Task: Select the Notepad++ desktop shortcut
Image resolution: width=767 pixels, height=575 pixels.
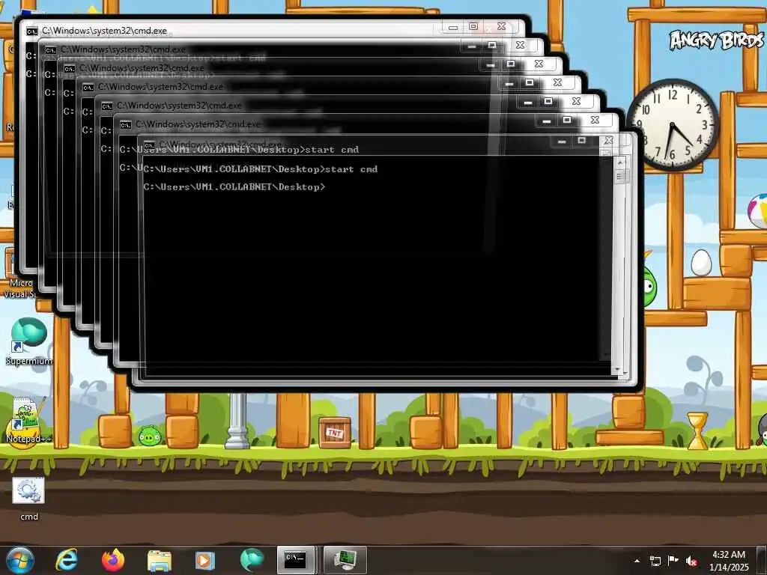Action: (28, 420)
